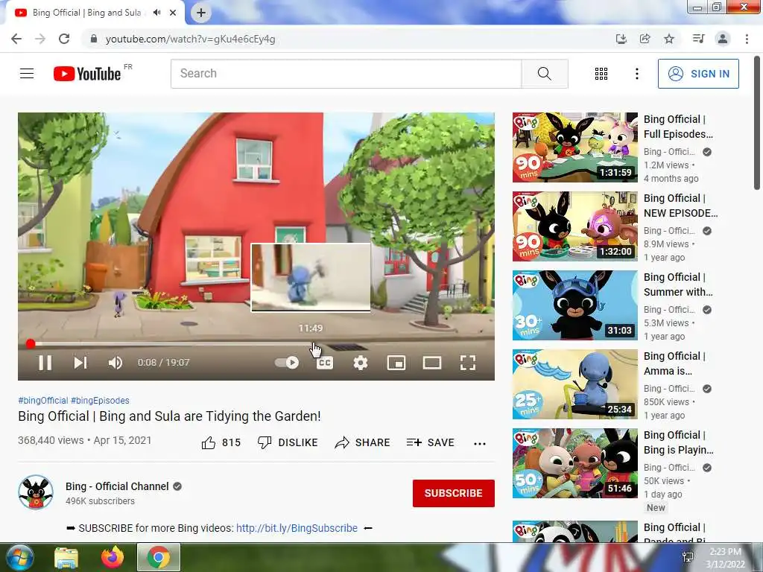Subscribe to Bing Official Channel
763x572 pixels.
pos(454,493)
